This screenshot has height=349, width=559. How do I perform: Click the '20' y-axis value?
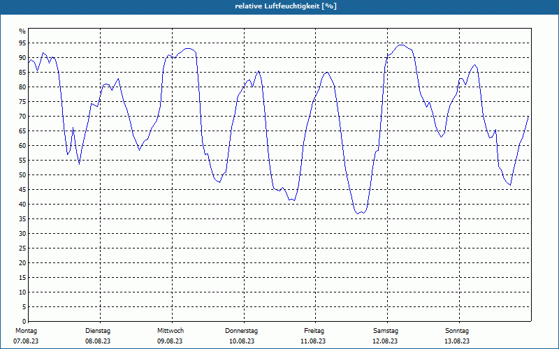[x=22, y=263]
